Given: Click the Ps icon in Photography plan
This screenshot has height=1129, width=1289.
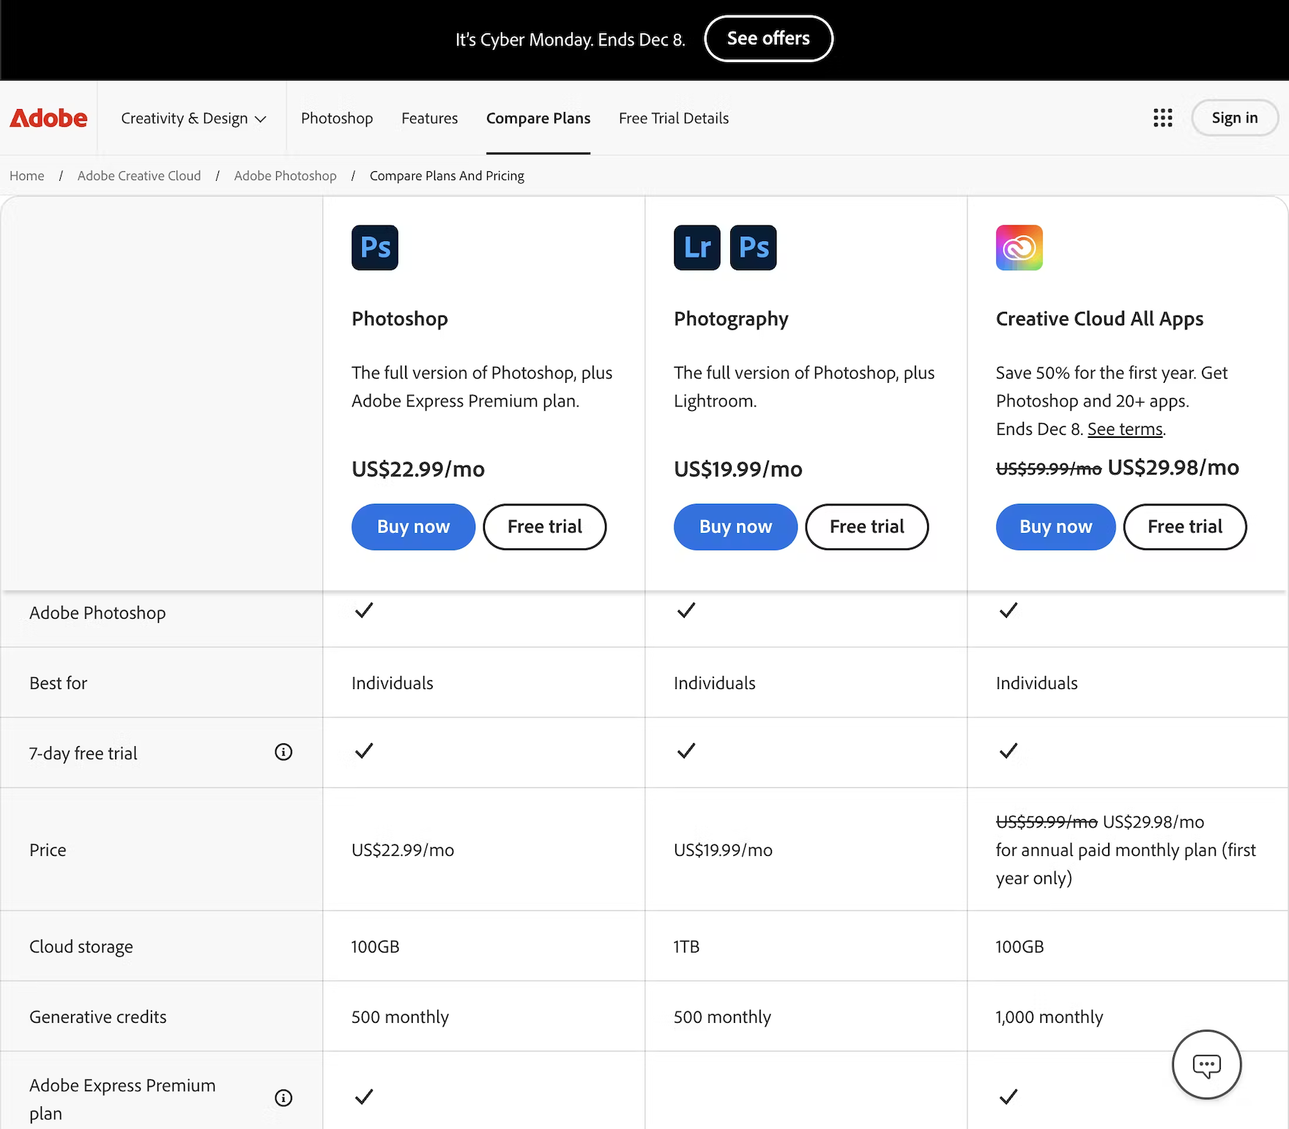Looking at the screenshot, I should (x=753, y=247).
